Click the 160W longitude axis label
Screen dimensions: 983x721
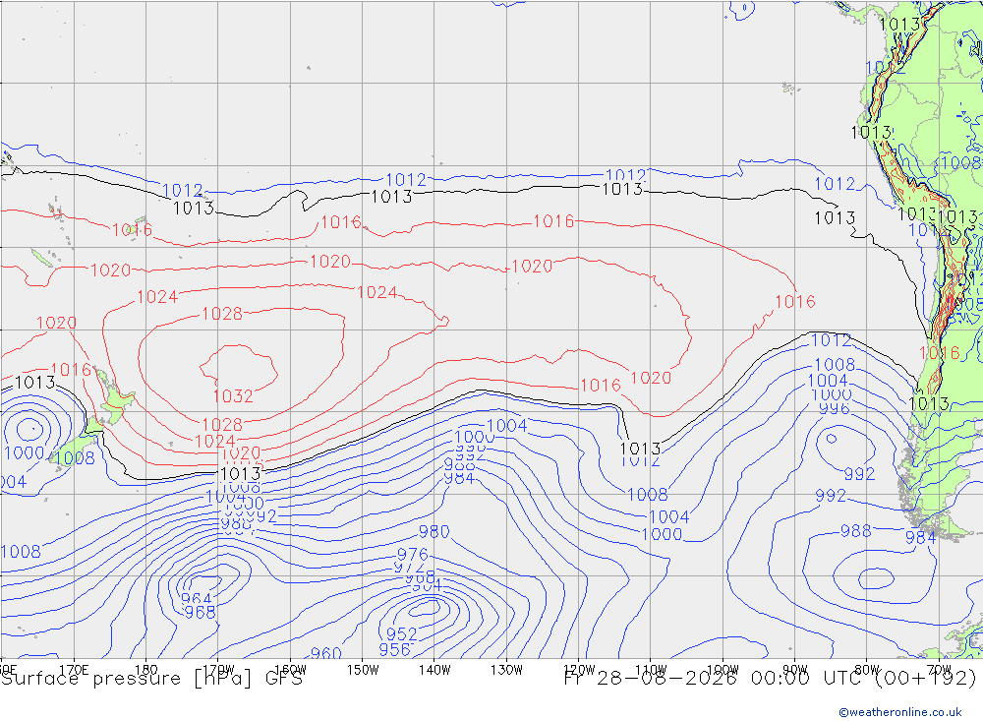pos(290,670)
